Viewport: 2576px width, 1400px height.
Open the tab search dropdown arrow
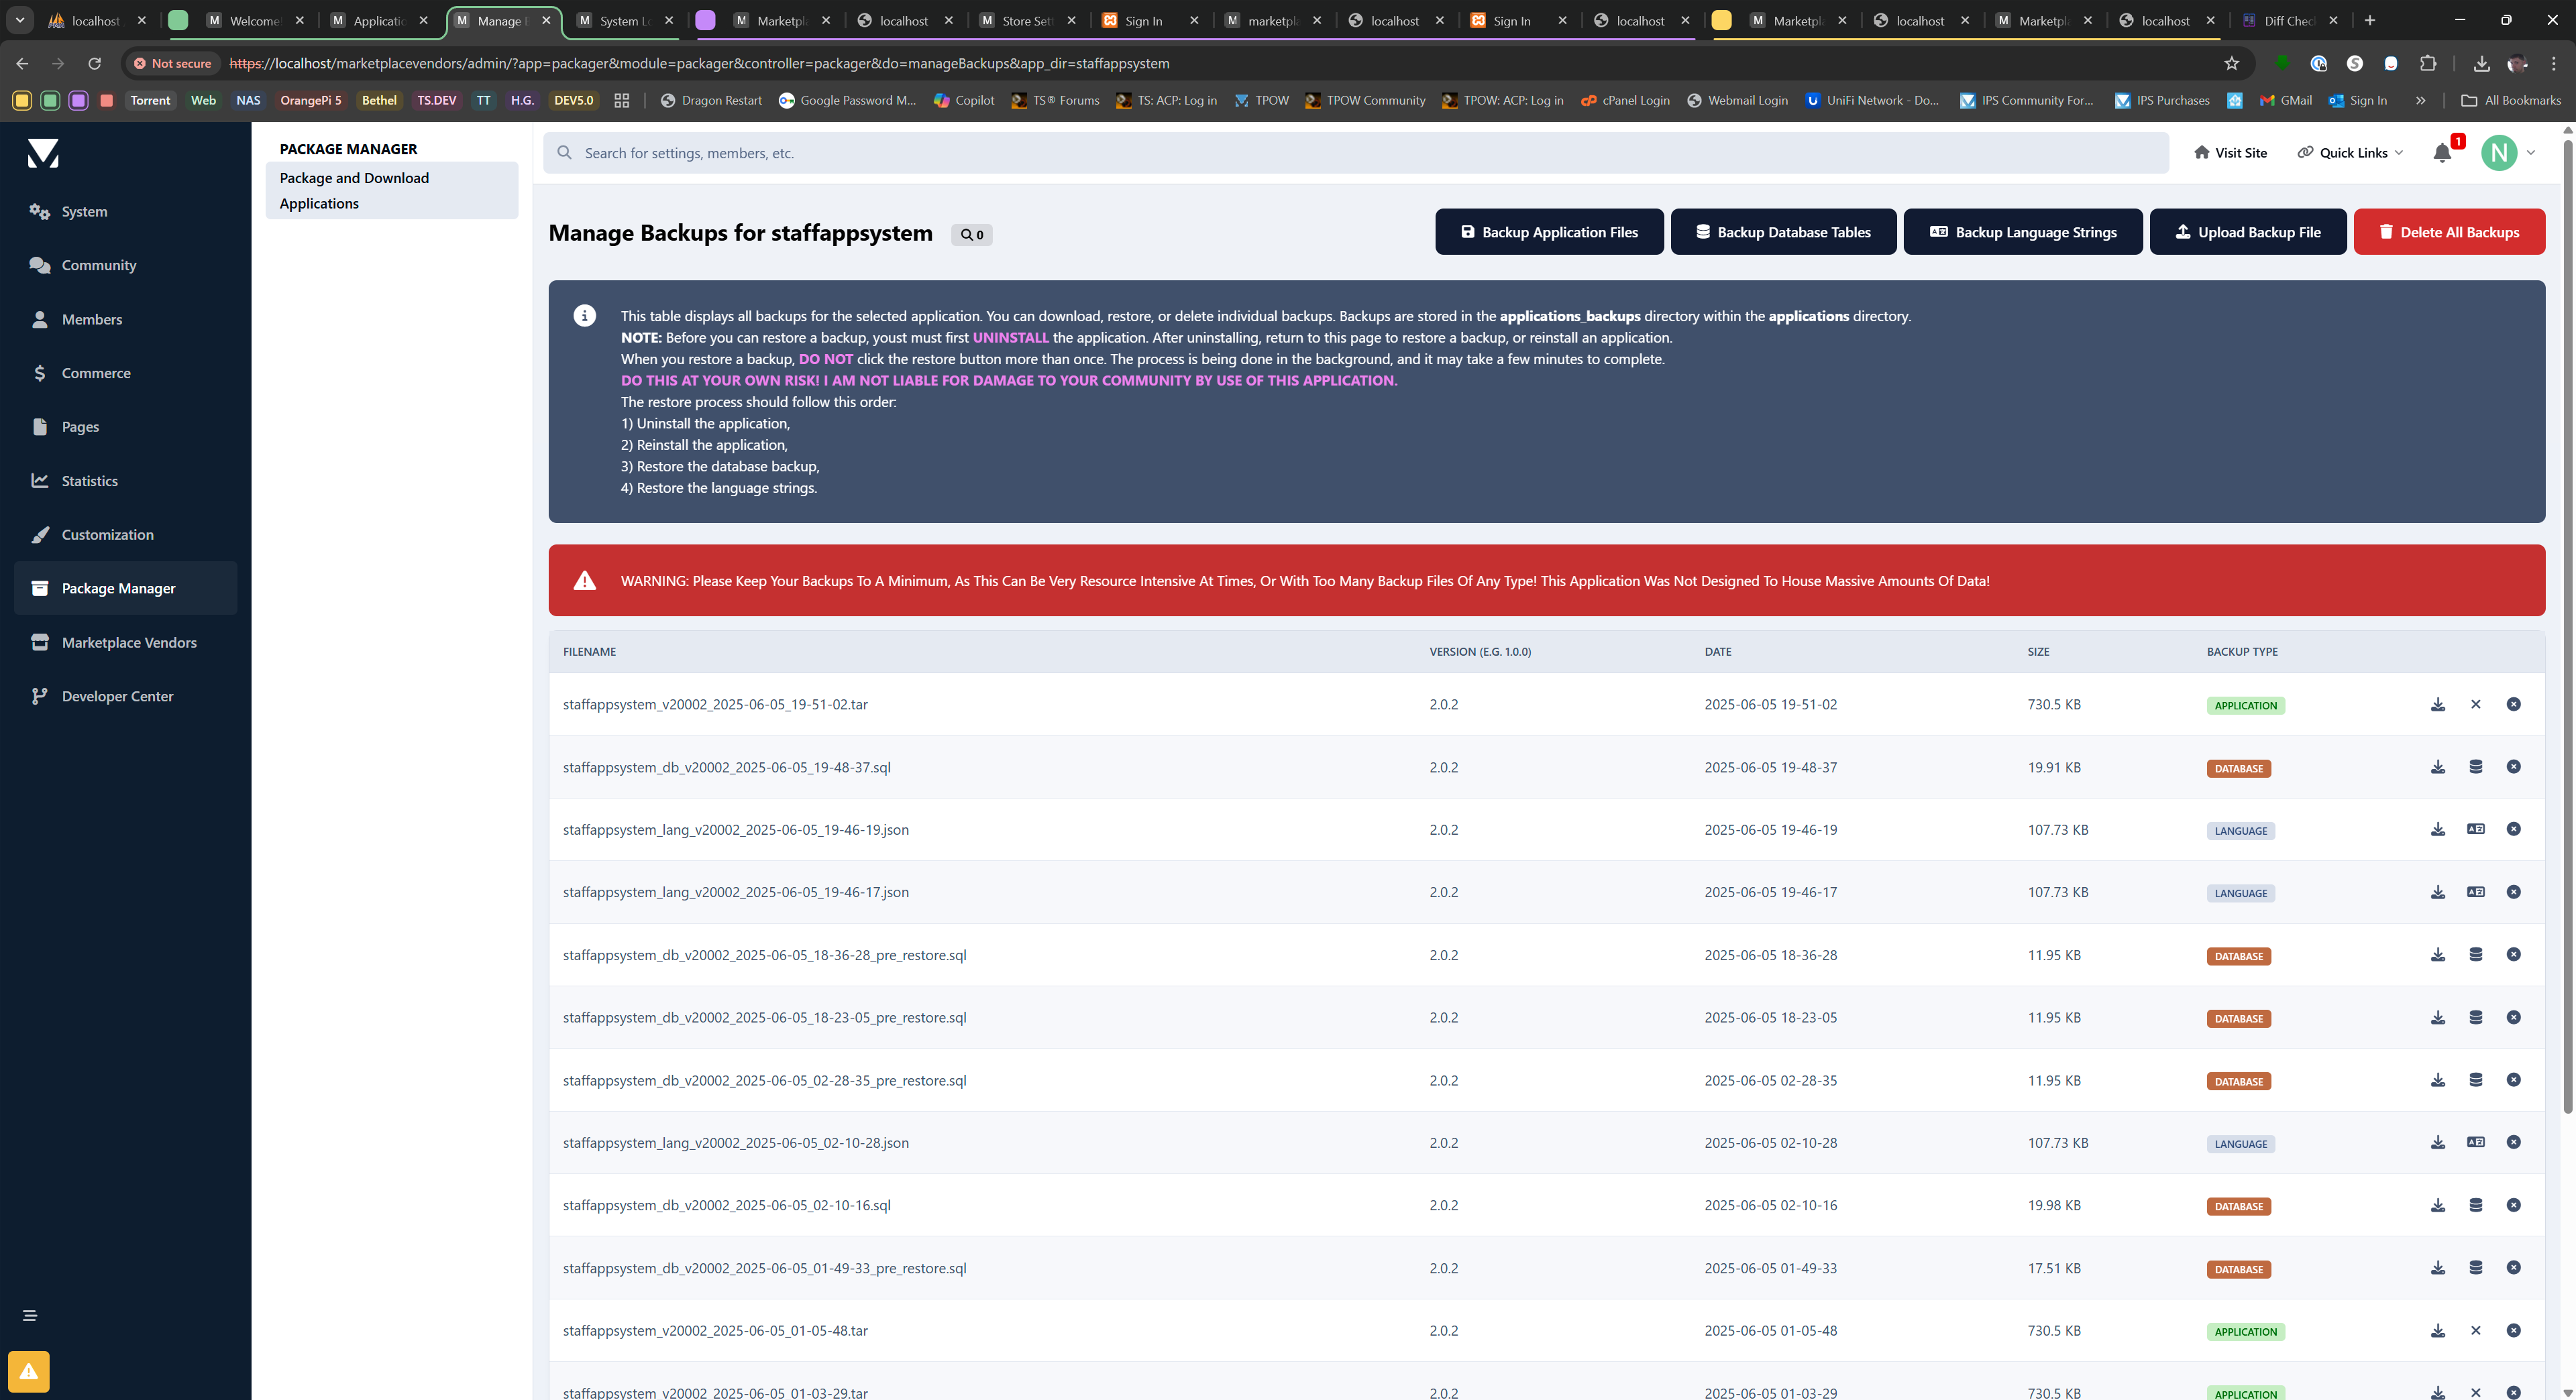pos(19,20)
